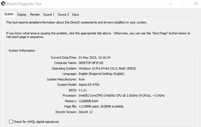Switch to the Display tab

(22, 15)
